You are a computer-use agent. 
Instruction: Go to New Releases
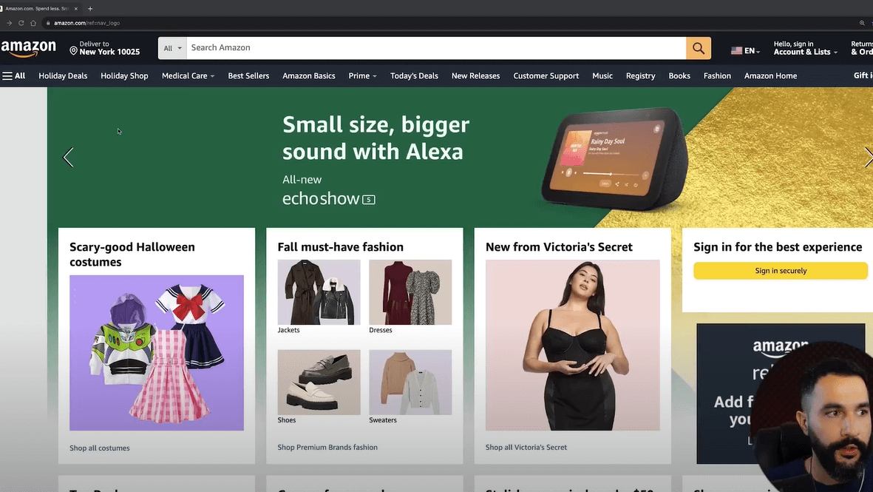click(475, 75)
